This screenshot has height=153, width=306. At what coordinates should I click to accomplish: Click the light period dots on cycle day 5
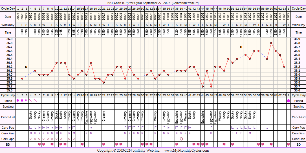(35, 101)
